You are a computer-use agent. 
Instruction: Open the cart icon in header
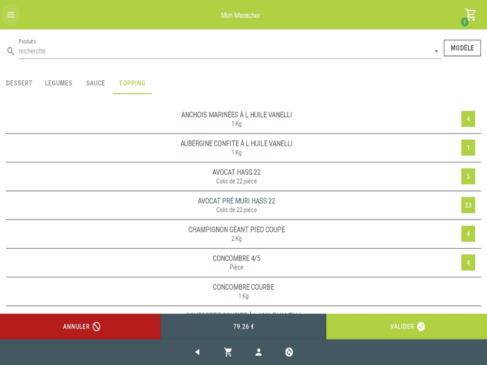[x=470, y=15]
